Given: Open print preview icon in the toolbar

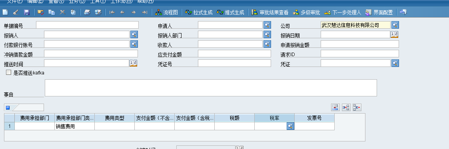Looking at the screenshot, I should pyautogui.click(x=98, y=12).
